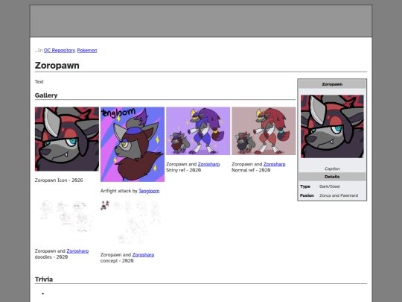Follow Zorosharp link in doodles caption
Viewport: 402px width, 302px height.
click(77, 251)
